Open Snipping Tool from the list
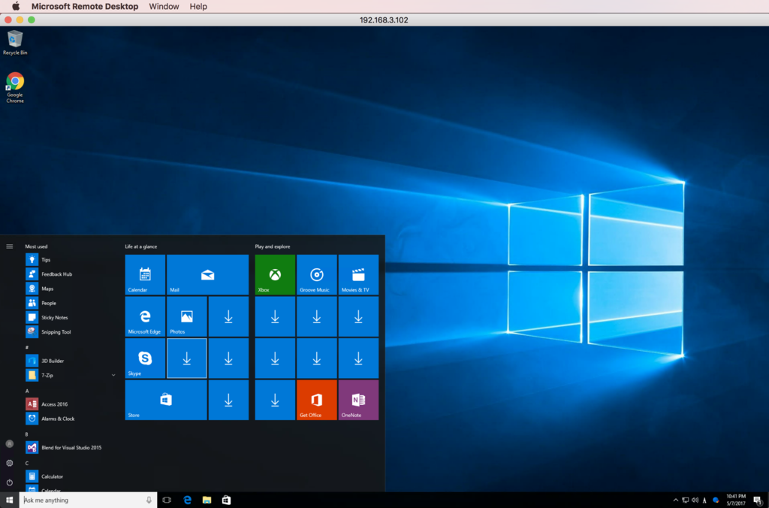769x508 pixels. [71, 332]
